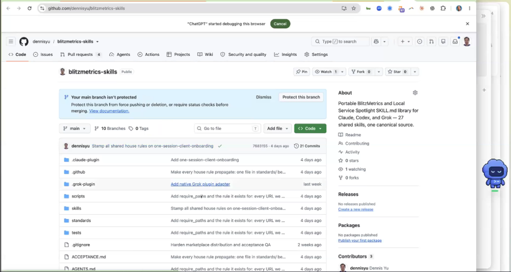Expand the Add file dropdown
The width and height of the screenshot is (511, 272).
[x=277, y=128]
